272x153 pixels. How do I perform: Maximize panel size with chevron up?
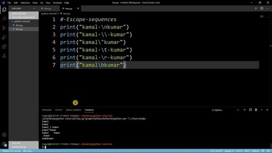[262, 110]
